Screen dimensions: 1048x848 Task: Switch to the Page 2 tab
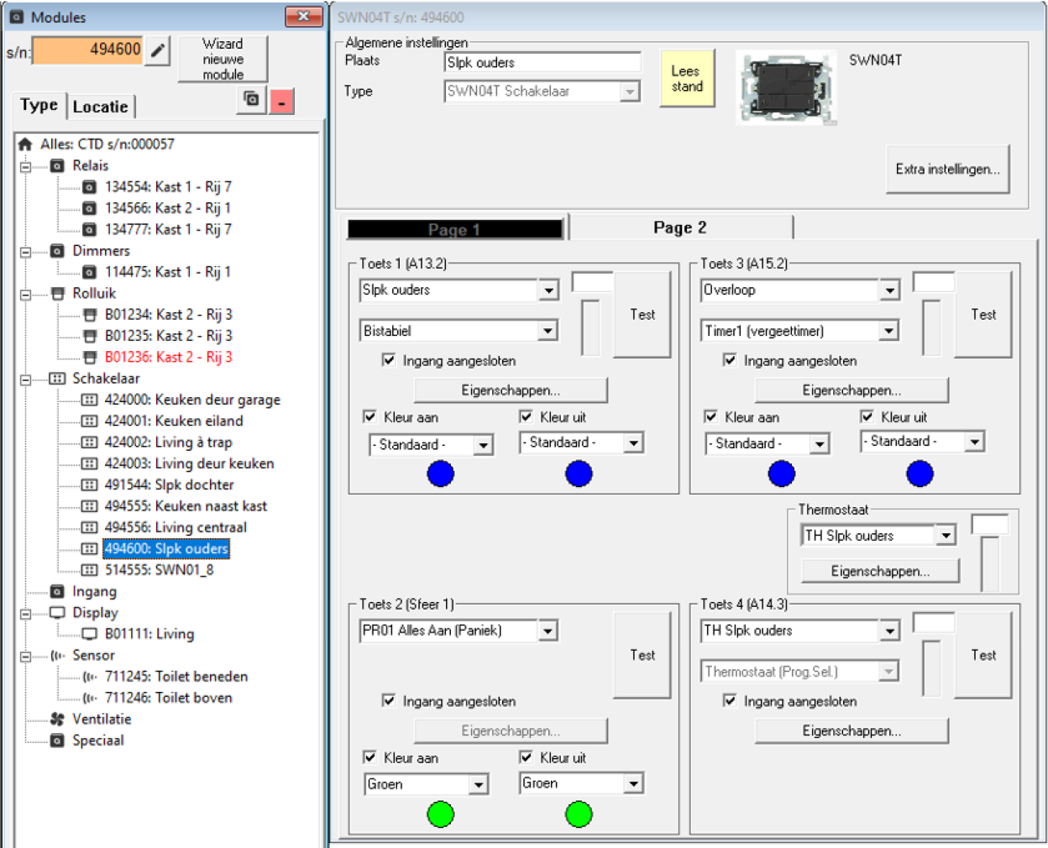pyautogui.click(x=680, y=228)
